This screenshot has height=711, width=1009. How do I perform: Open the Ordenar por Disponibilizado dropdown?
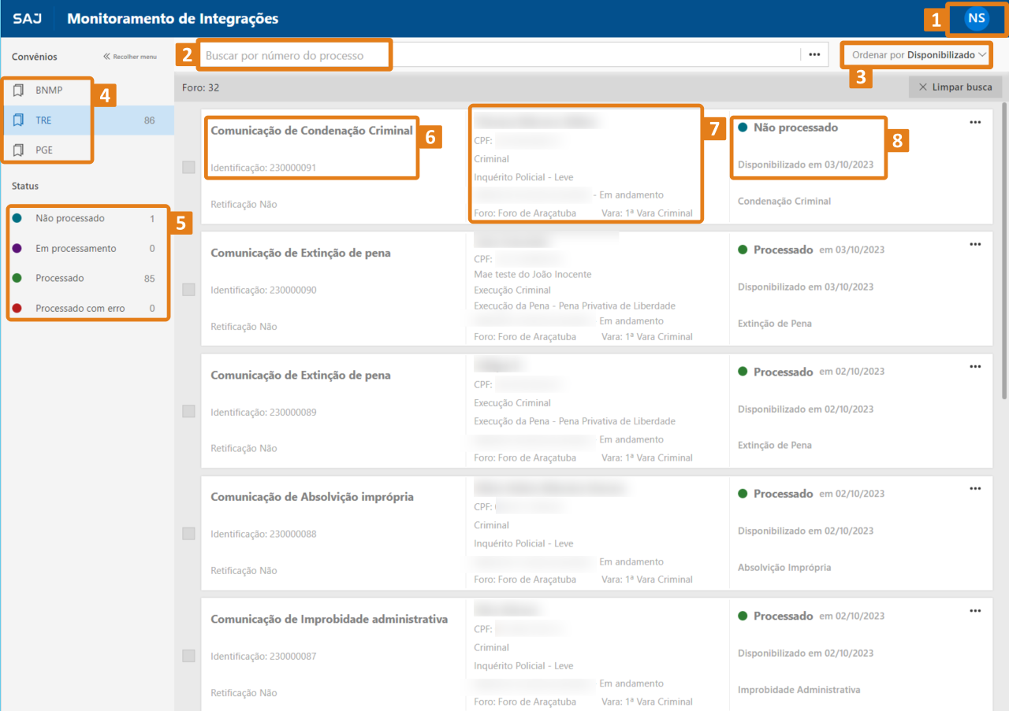tap(919, 55)
